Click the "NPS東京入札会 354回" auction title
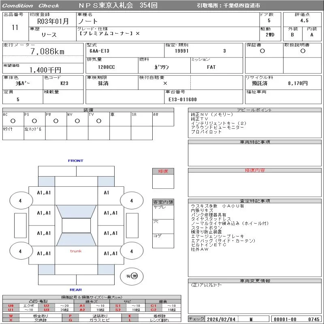 tap(118, 5)
